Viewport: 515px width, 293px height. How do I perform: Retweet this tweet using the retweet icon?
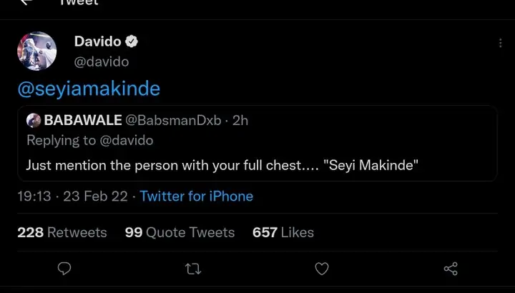[193, 269]
